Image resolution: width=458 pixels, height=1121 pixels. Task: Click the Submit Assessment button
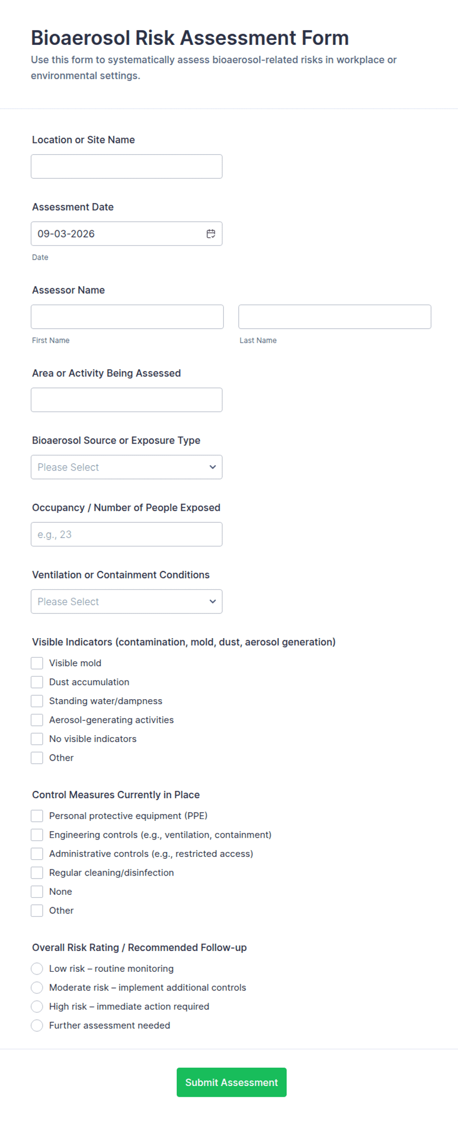point(231,1083)
